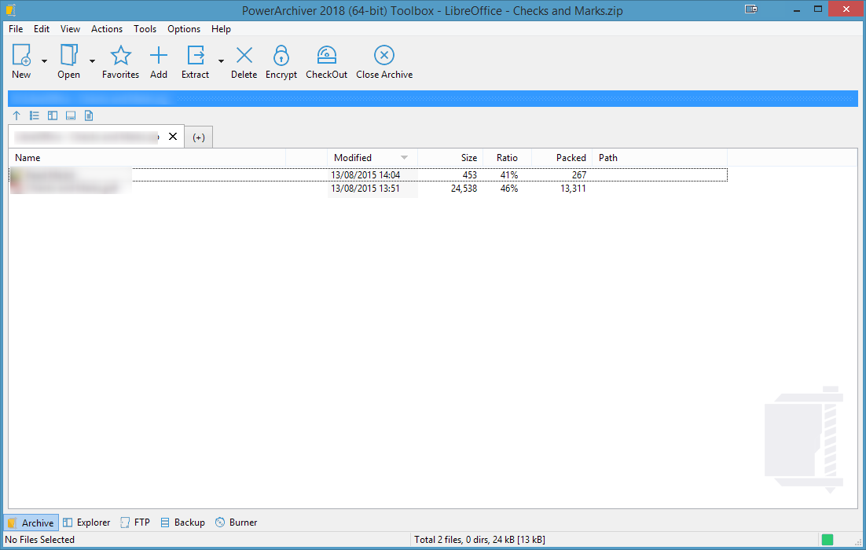
Task: Click the document page icon in the small toolbar
Action: 89,115
